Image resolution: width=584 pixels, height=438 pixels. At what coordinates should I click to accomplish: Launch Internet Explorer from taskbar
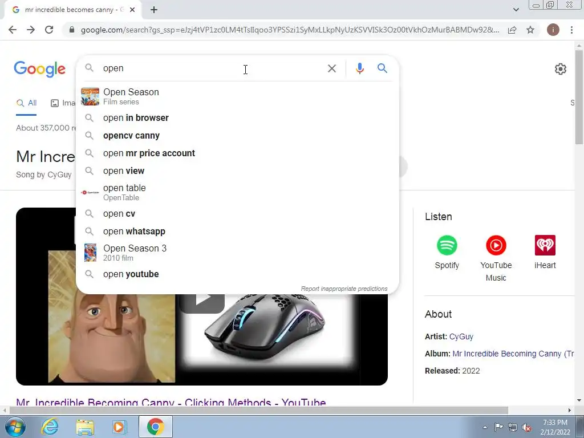tap(50, 427)
